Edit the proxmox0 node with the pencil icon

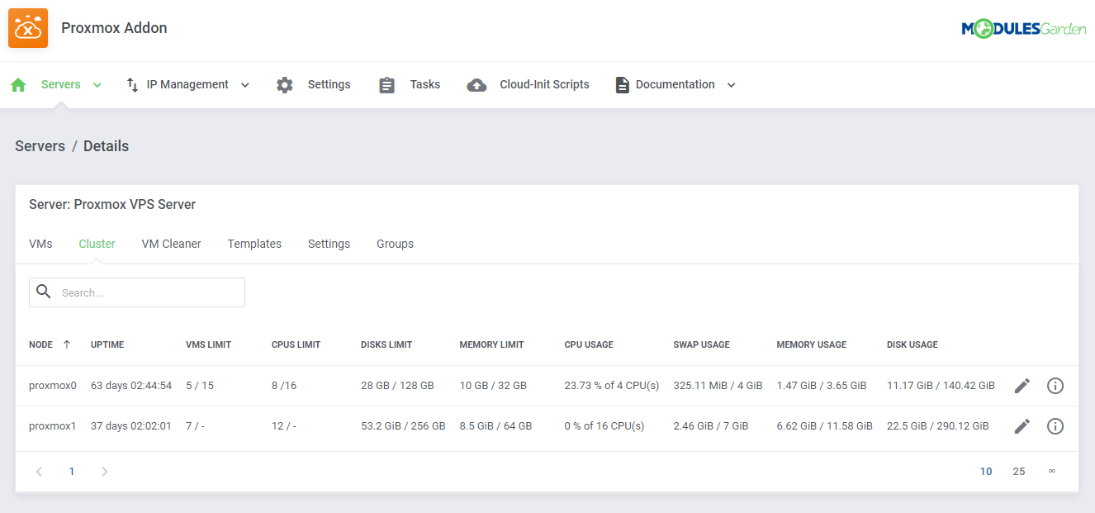tap(1022, 386)
